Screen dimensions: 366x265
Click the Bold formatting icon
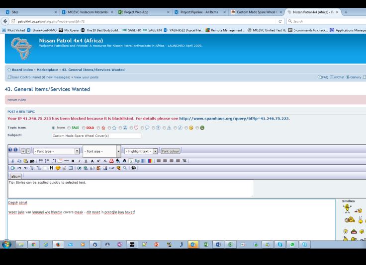pos(73,161)
